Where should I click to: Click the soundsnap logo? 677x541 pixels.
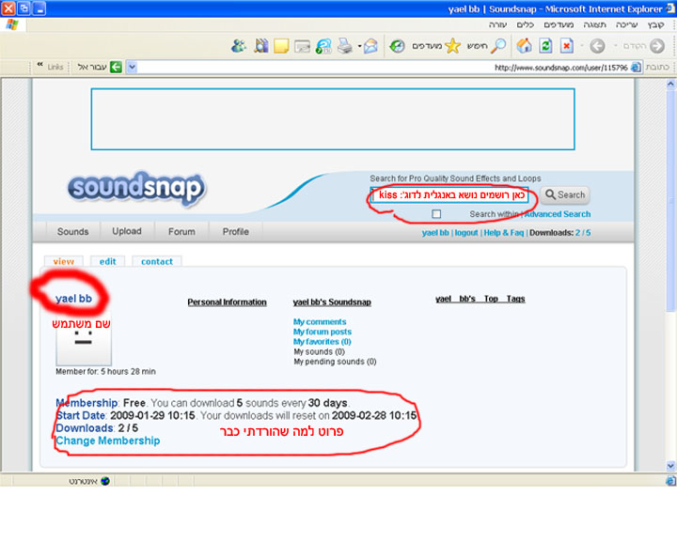pos(137,189)
